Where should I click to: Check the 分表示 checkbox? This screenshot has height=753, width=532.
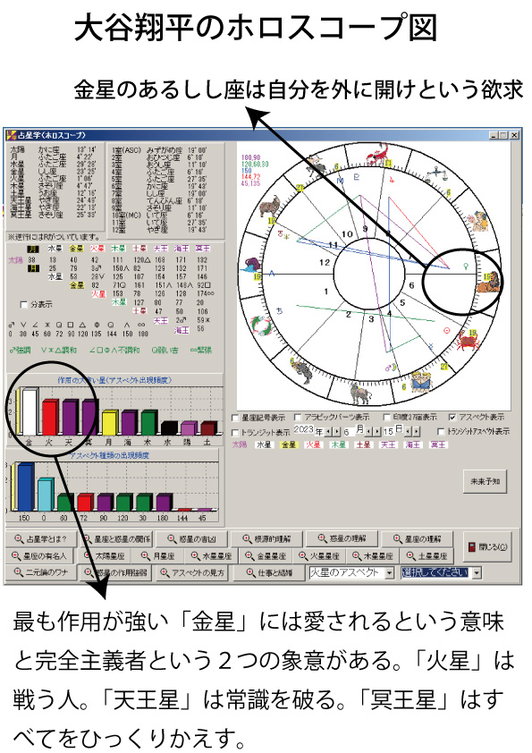pos(24,304)
